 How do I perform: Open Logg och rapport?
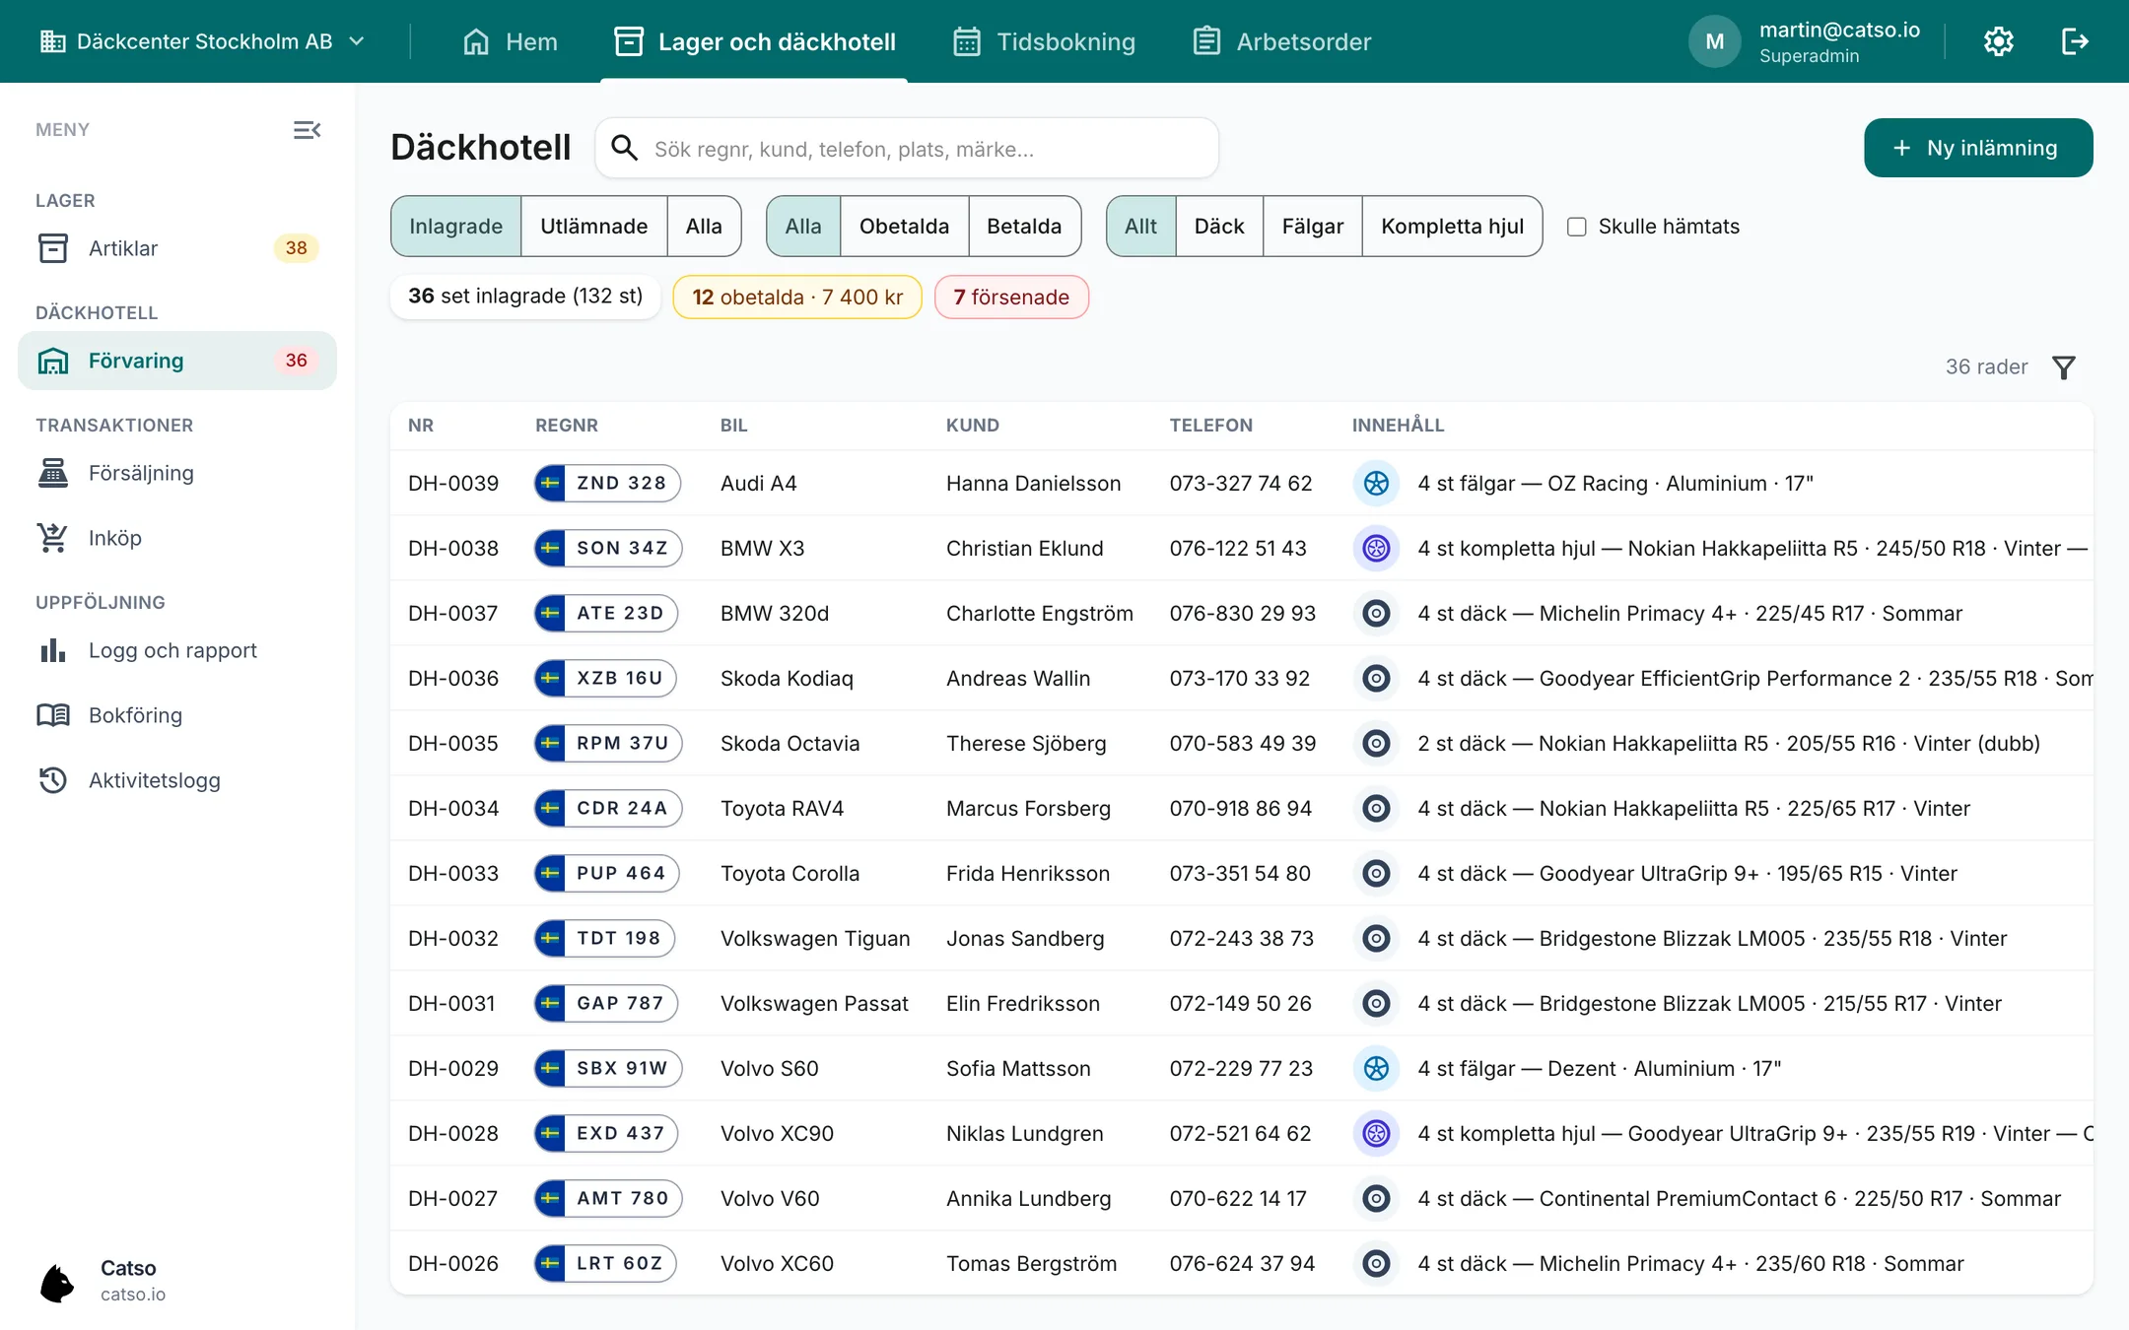point(177,650)
